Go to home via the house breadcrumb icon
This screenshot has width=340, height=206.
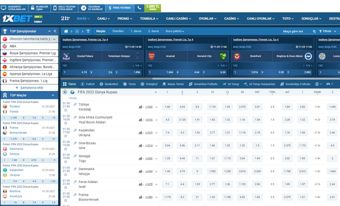tap(66, 31)
